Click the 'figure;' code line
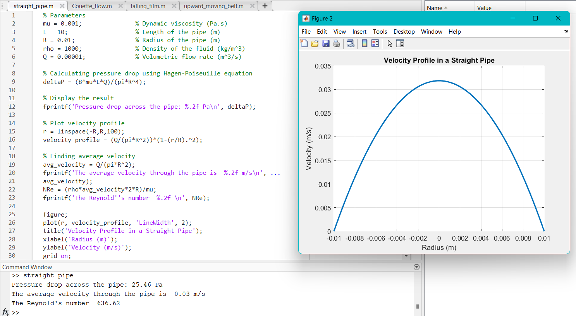 tap(55, 215)
